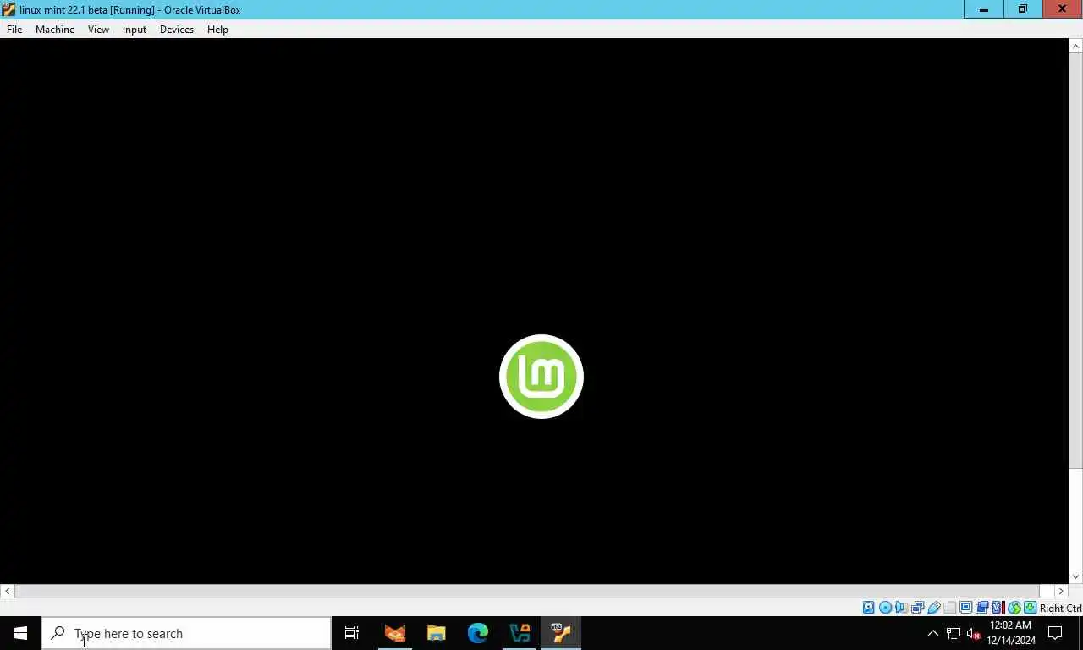Viewport: 1083px width, 650px height.
Task: Click the network adapters status icon
Action: tap(917, 608)
